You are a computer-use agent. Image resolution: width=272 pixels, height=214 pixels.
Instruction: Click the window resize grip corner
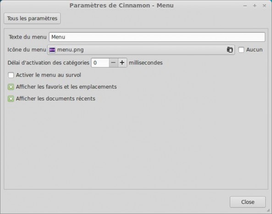268,210
